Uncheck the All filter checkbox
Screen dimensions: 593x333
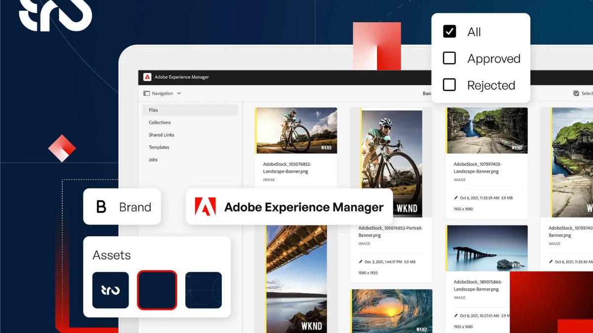[x=449, y=32]
